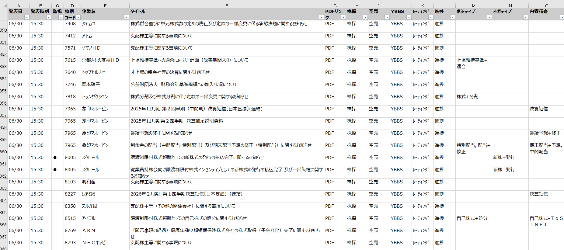The width and height of the screenshot is (564, 250).
Task: Open YBBS link in 京都きもの友禅ＨＤ row
Action: pos(397,60)
